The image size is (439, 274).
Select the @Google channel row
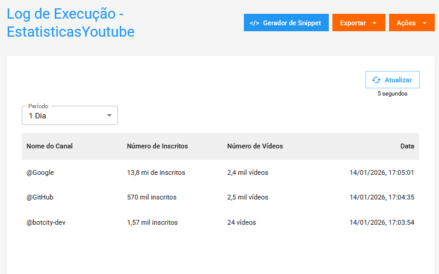click(40, 172)
